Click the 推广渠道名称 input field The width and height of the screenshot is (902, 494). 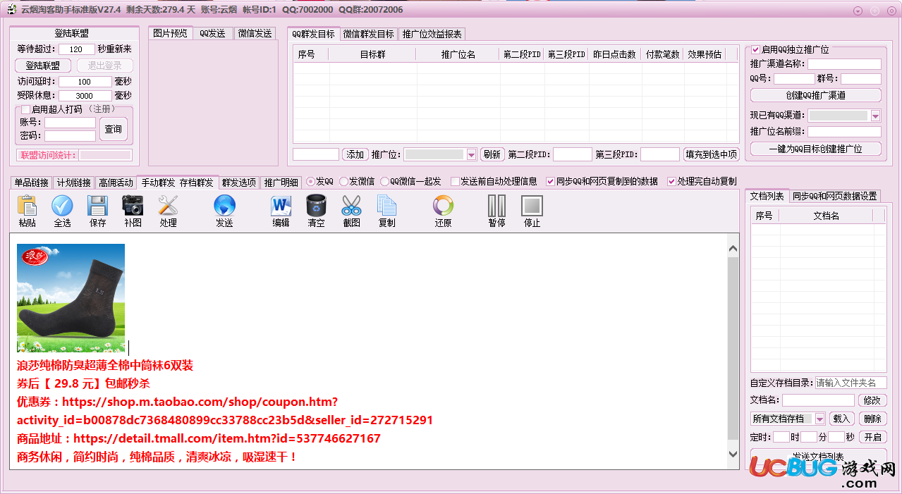click(x=844, y=64)
